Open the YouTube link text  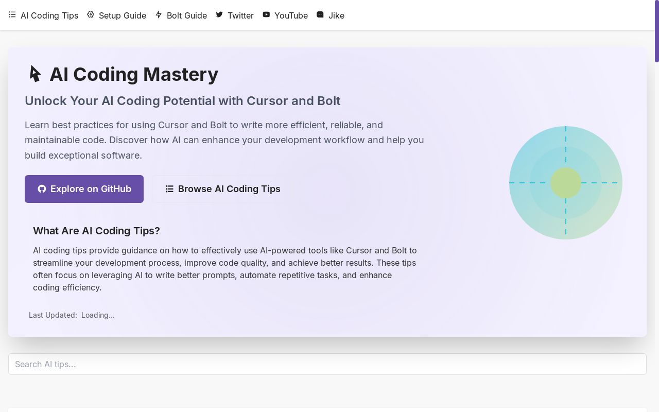click(291, 15)
